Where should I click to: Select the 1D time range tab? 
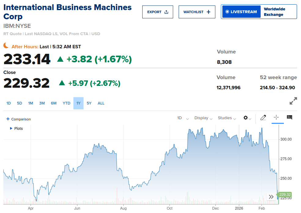pos(9,103)
